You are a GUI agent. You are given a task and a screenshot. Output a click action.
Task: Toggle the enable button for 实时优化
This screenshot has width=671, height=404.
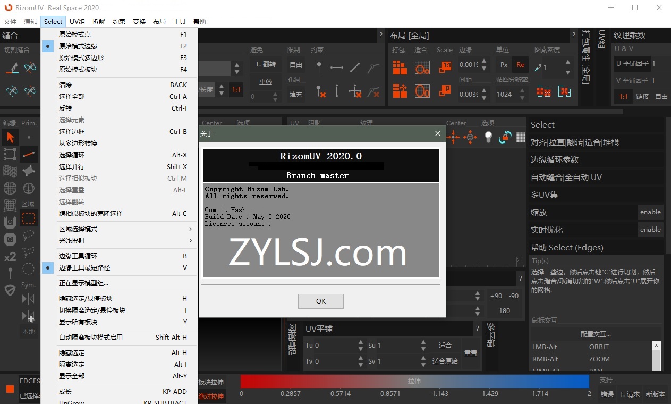pos(650,229)
